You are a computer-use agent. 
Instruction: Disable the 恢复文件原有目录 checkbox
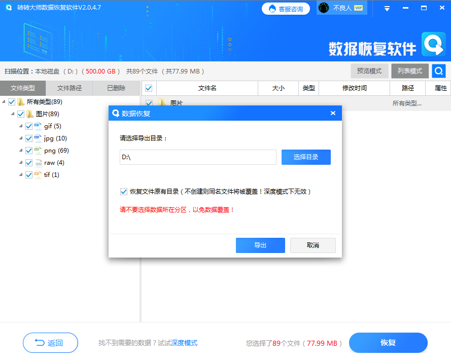pos(123,191)
